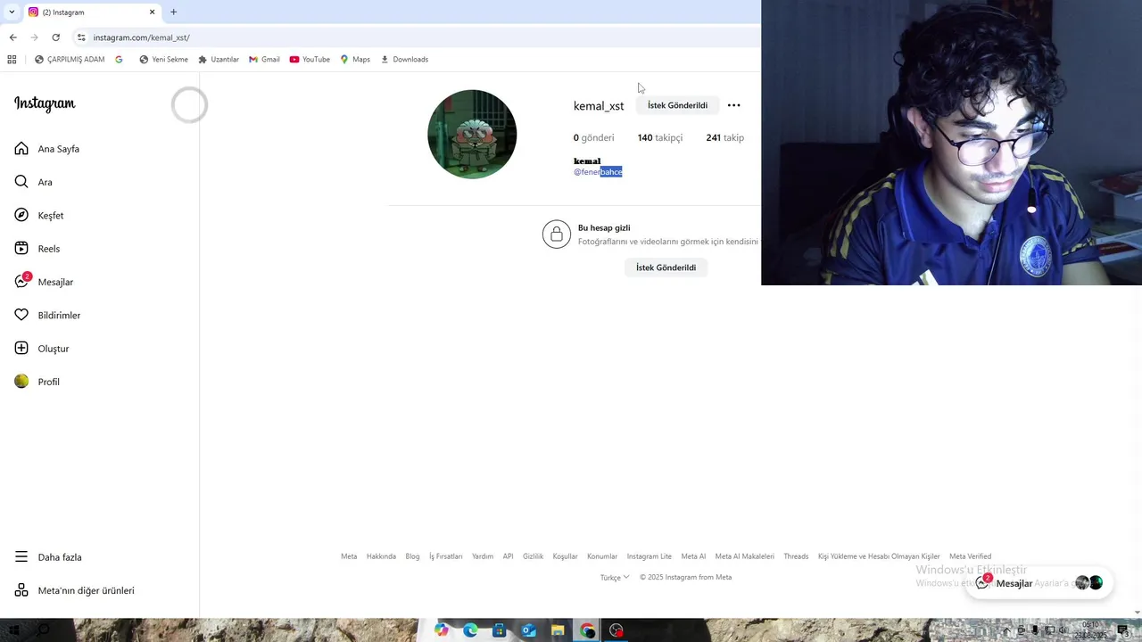Open Gmail bookmark
This screenshot has height=642, width=1142.
[x=264, y=60]
